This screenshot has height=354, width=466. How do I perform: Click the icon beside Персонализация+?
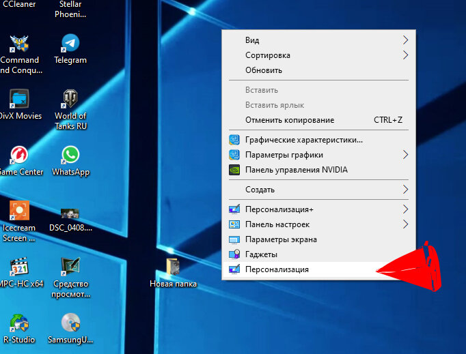pyautogui.click(x=234, y=209)
